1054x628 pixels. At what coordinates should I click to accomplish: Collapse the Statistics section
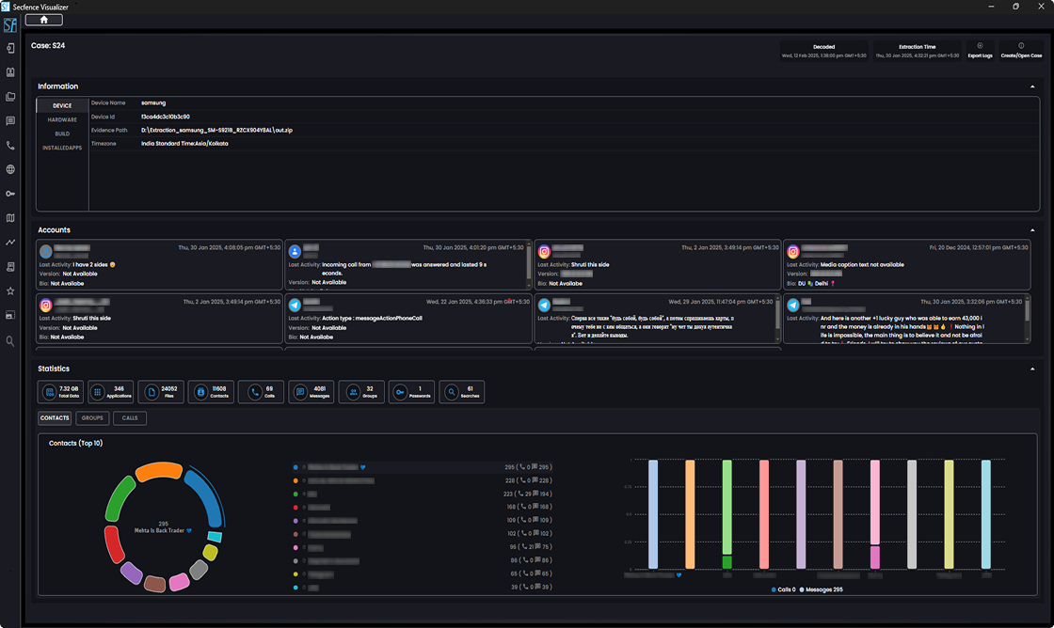[1032, 369]
